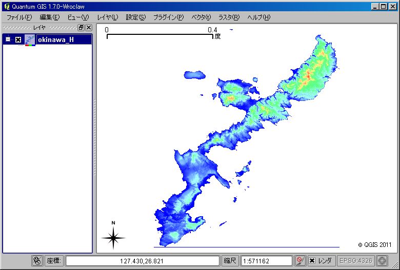Open CRS status globe icon
Viewport: 400px width, 270px height.
pyautogui.click(x=382, y=261)
